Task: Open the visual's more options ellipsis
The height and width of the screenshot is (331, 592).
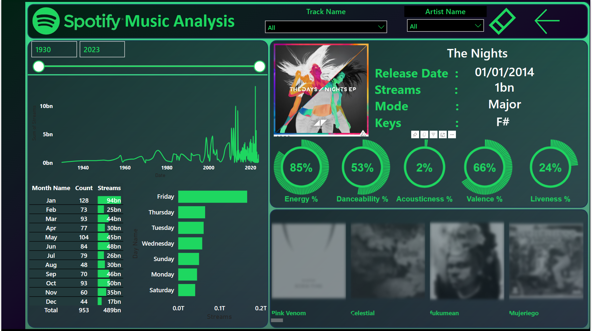Action: 452,135
